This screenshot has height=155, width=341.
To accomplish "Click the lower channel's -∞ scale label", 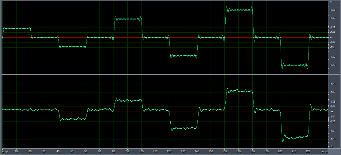I will click(332, 112).
